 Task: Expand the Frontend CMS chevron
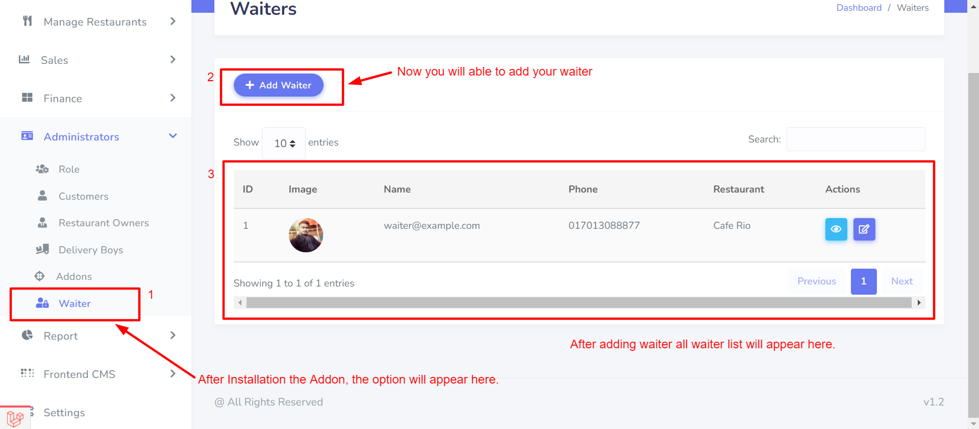click(x=173, y=374)
